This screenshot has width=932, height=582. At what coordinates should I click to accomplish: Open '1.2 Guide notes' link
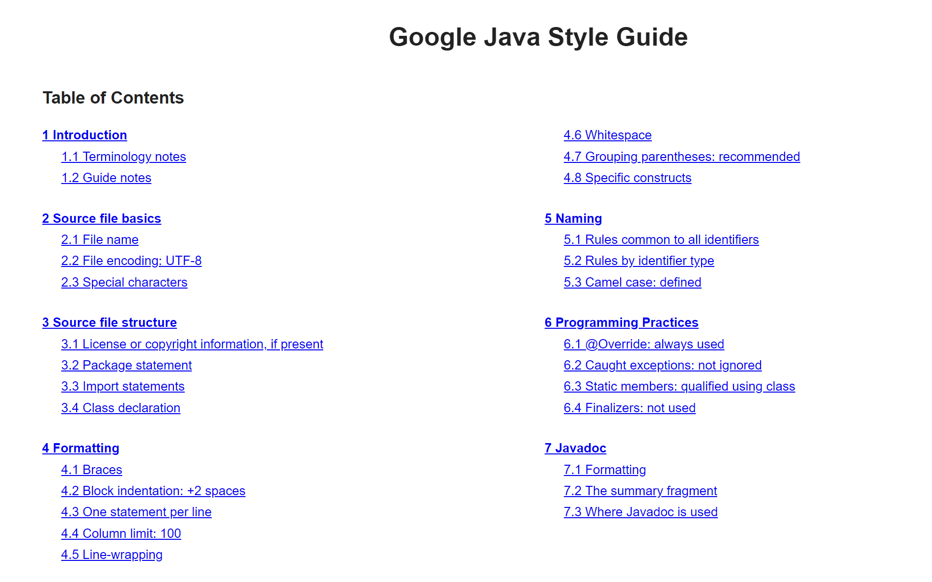coord(106,178)
